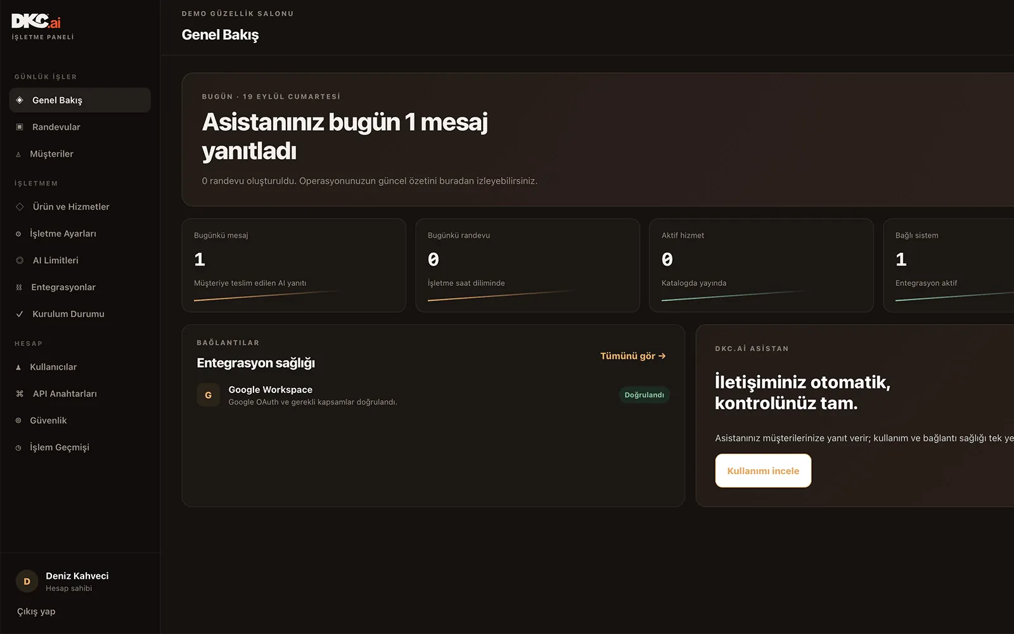Click the AI Limitleri circle icon

(20, 261)
